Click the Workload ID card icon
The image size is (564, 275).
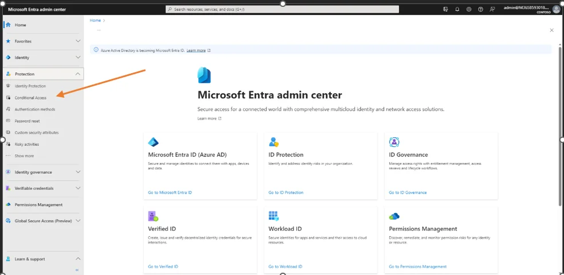[x=273, y=216]
